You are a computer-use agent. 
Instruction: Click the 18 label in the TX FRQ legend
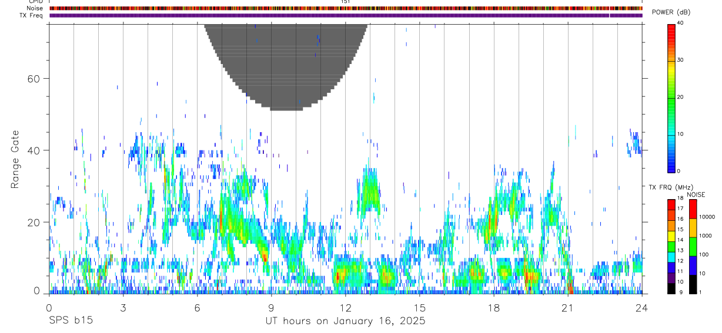[x=681, y=199]
